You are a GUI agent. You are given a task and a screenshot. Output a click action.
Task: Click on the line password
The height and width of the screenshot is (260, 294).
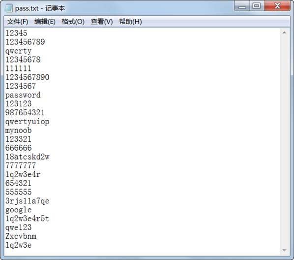coord(23,95)
